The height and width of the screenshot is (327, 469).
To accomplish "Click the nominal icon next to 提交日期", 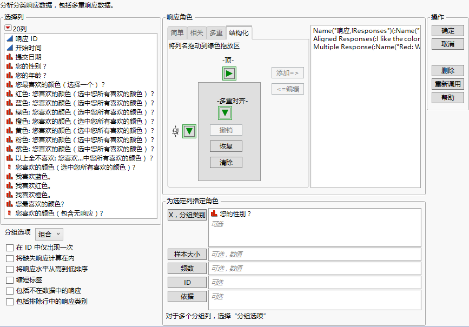I will pyautogui.click(x=10, y=57).
